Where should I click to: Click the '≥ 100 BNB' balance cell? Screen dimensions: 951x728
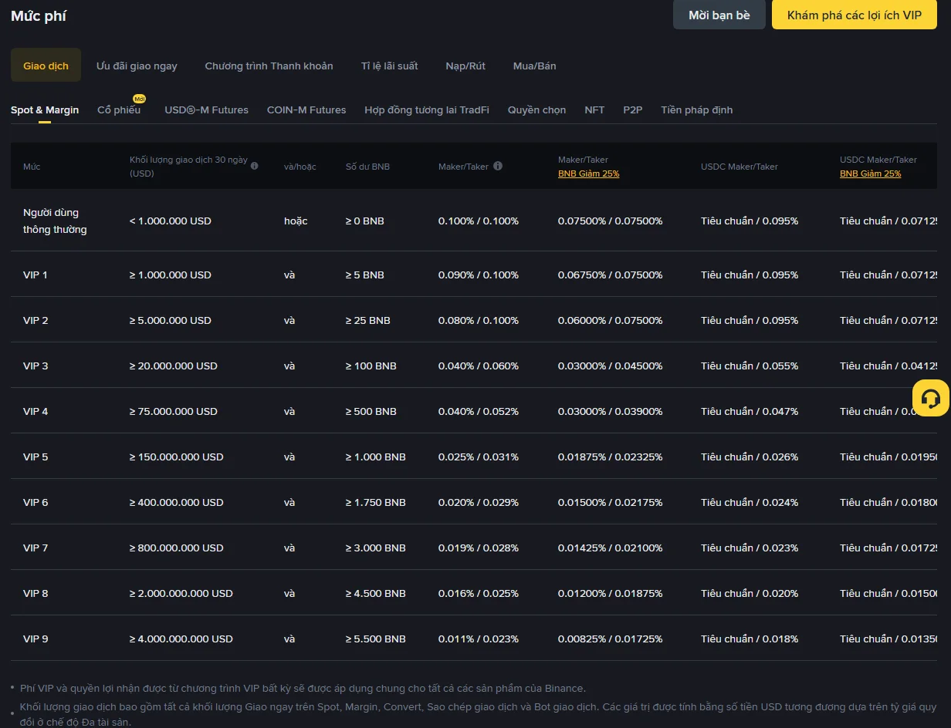pyautogui.click(x=371, y=366)
